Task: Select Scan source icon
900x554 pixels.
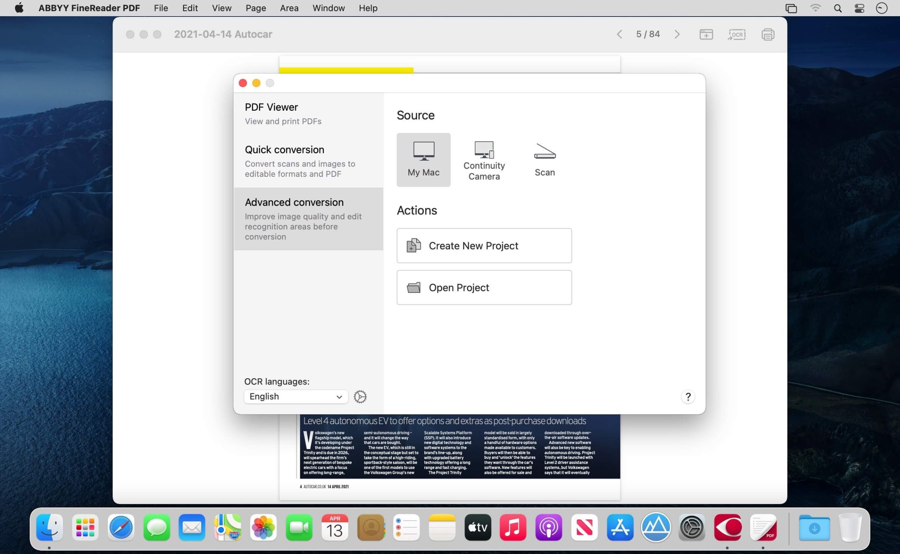Action: point(545,159)
